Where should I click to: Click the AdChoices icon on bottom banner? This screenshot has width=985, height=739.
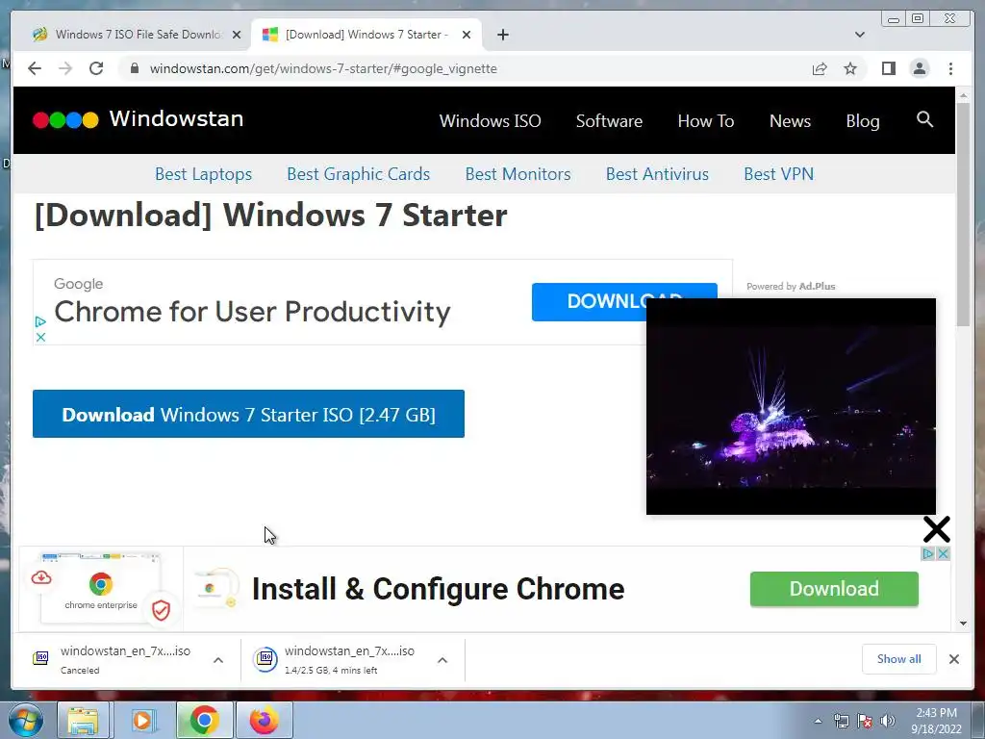tap(928, 553)
